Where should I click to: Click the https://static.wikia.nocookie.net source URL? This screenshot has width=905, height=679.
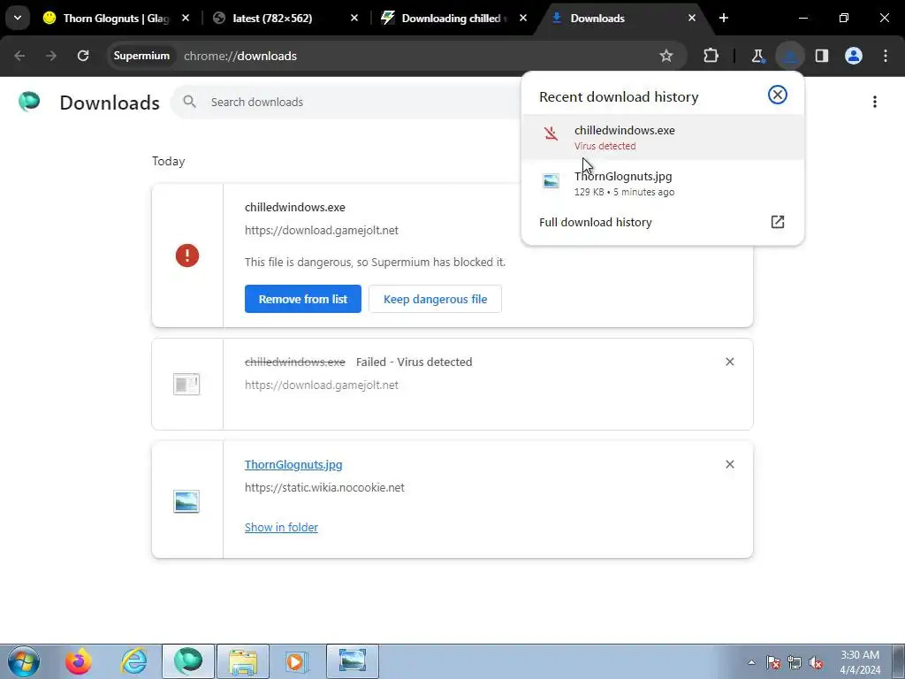point(324,488)
